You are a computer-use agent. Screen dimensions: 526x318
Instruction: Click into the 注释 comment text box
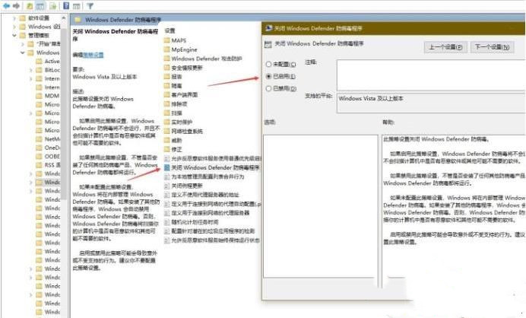(431, 75)
